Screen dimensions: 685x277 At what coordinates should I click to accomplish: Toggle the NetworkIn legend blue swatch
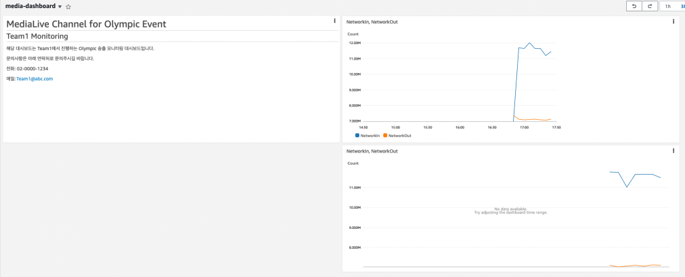(x=357, y=135)
